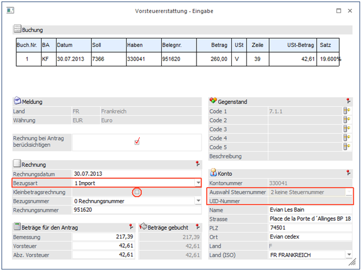This screenshot has width=361, height=270.
Task: Expand the Bezugsart dropdown
Action: (x=198, y=183)
